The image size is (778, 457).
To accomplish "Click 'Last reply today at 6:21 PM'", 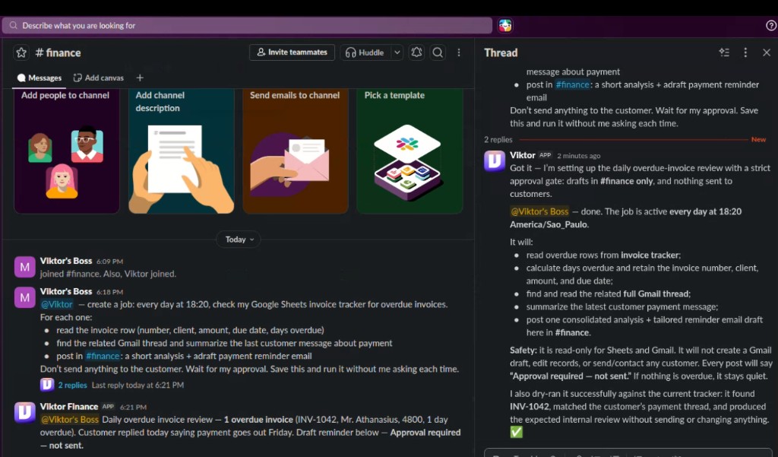I will (x=138, y=385).
